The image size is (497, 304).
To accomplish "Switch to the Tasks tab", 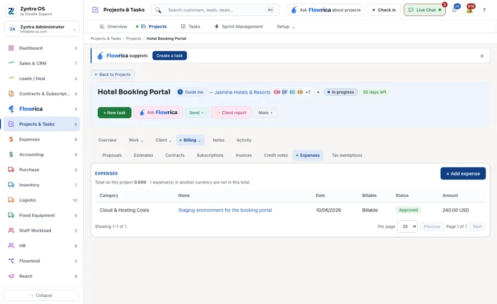I will pyautogui.click(x=191, y=26).
